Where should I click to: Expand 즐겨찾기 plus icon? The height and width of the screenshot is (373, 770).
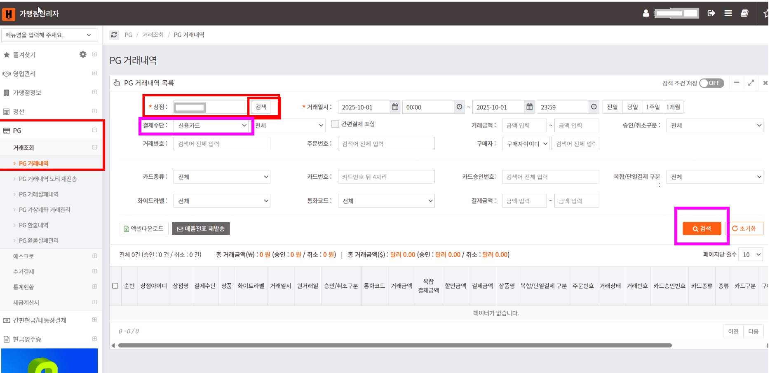[x=94, y=54]
